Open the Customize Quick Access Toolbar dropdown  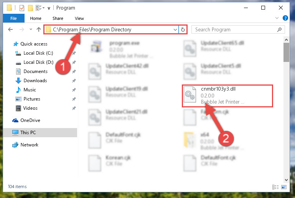point(49,8)
